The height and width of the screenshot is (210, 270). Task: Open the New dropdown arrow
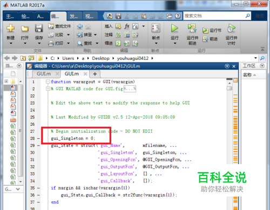click(x=11, y=43)
